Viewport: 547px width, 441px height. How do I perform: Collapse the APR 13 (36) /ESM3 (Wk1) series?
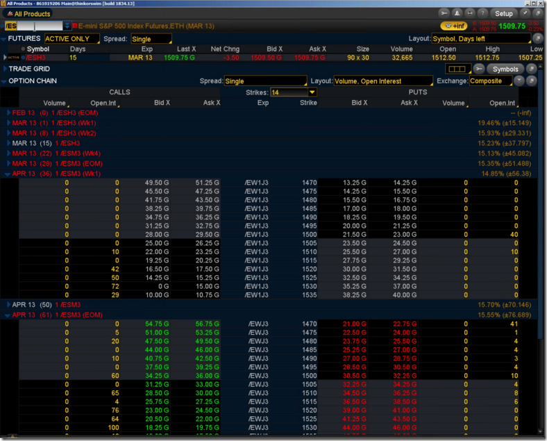pos(8,174)
